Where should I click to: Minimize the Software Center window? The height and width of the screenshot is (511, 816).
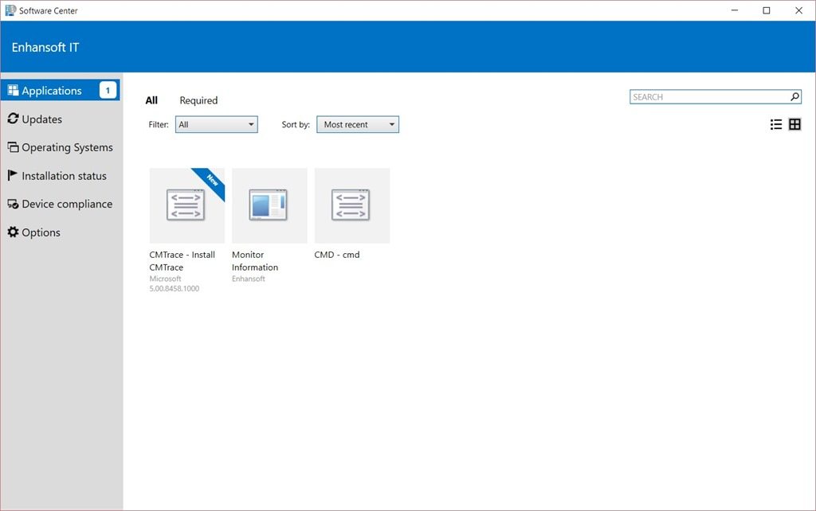point(735,10)
